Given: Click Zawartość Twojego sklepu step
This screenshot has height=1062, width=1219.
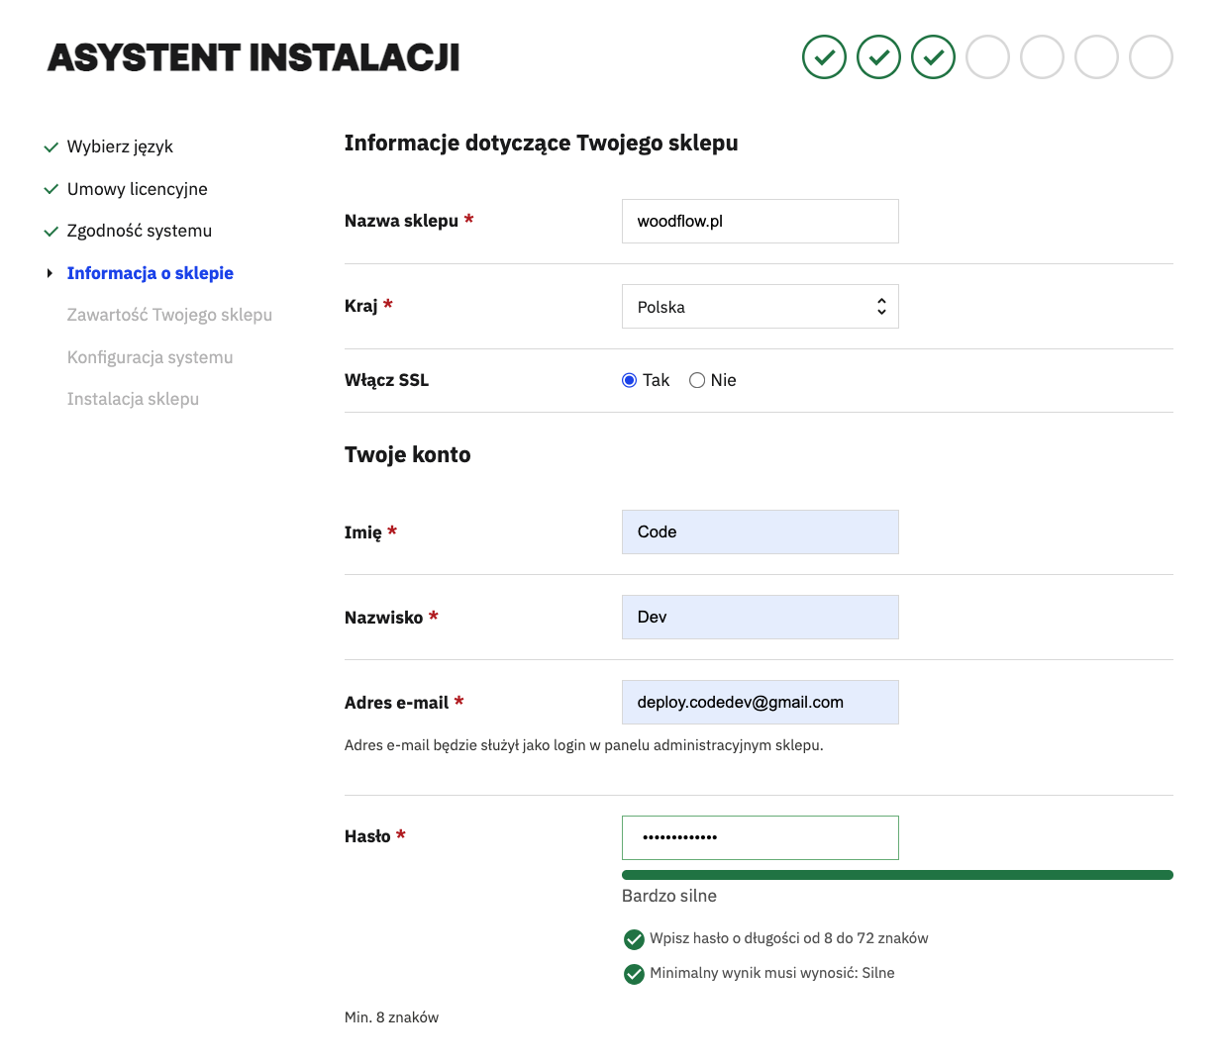Looking at the screenshot, I should coord(169,315).
